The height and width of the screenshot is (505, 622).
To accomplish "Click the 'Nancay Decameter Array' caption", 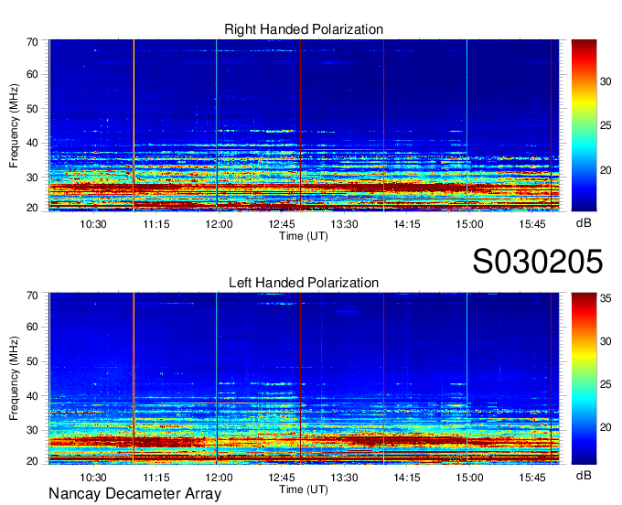I will pyautogui.click(x=134, y=493).
